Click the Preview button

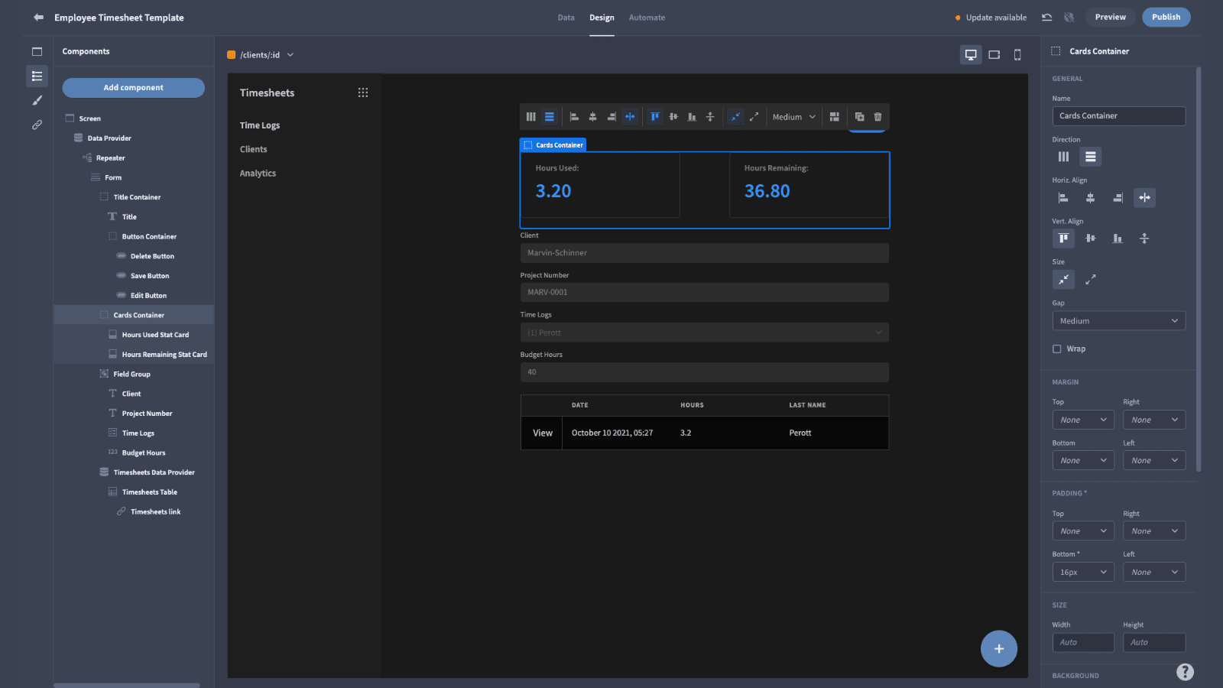tap(1110, 17)
